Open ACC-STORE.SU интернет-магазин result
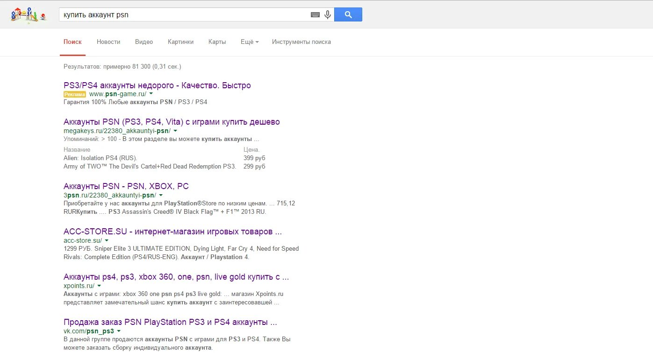Image resolution: width=653 pixels, height=359 pixels. tap(173, 232)
